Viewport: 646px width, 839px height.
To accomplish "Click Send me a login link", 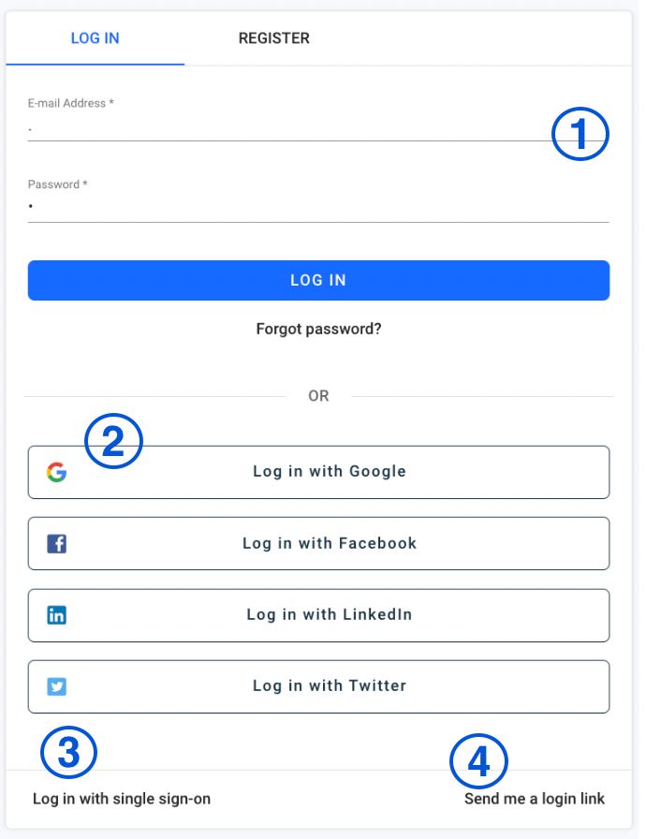I will click(x=535, y=799).
